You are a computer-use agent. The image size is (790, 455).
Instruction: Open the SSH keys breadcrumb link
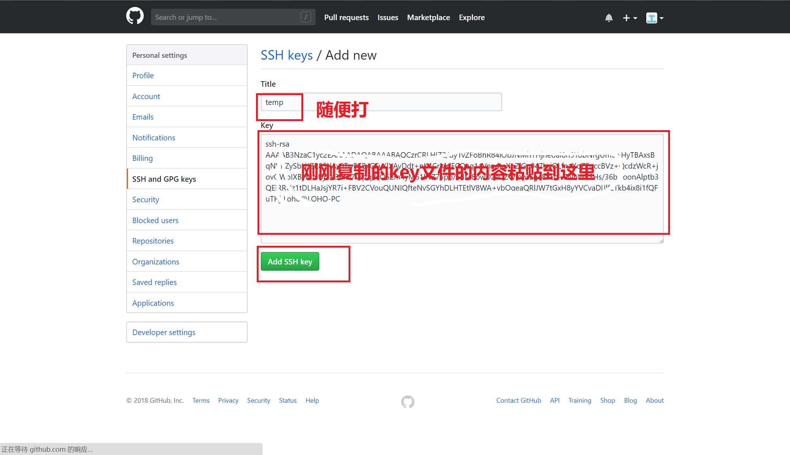tap(286, 55)
